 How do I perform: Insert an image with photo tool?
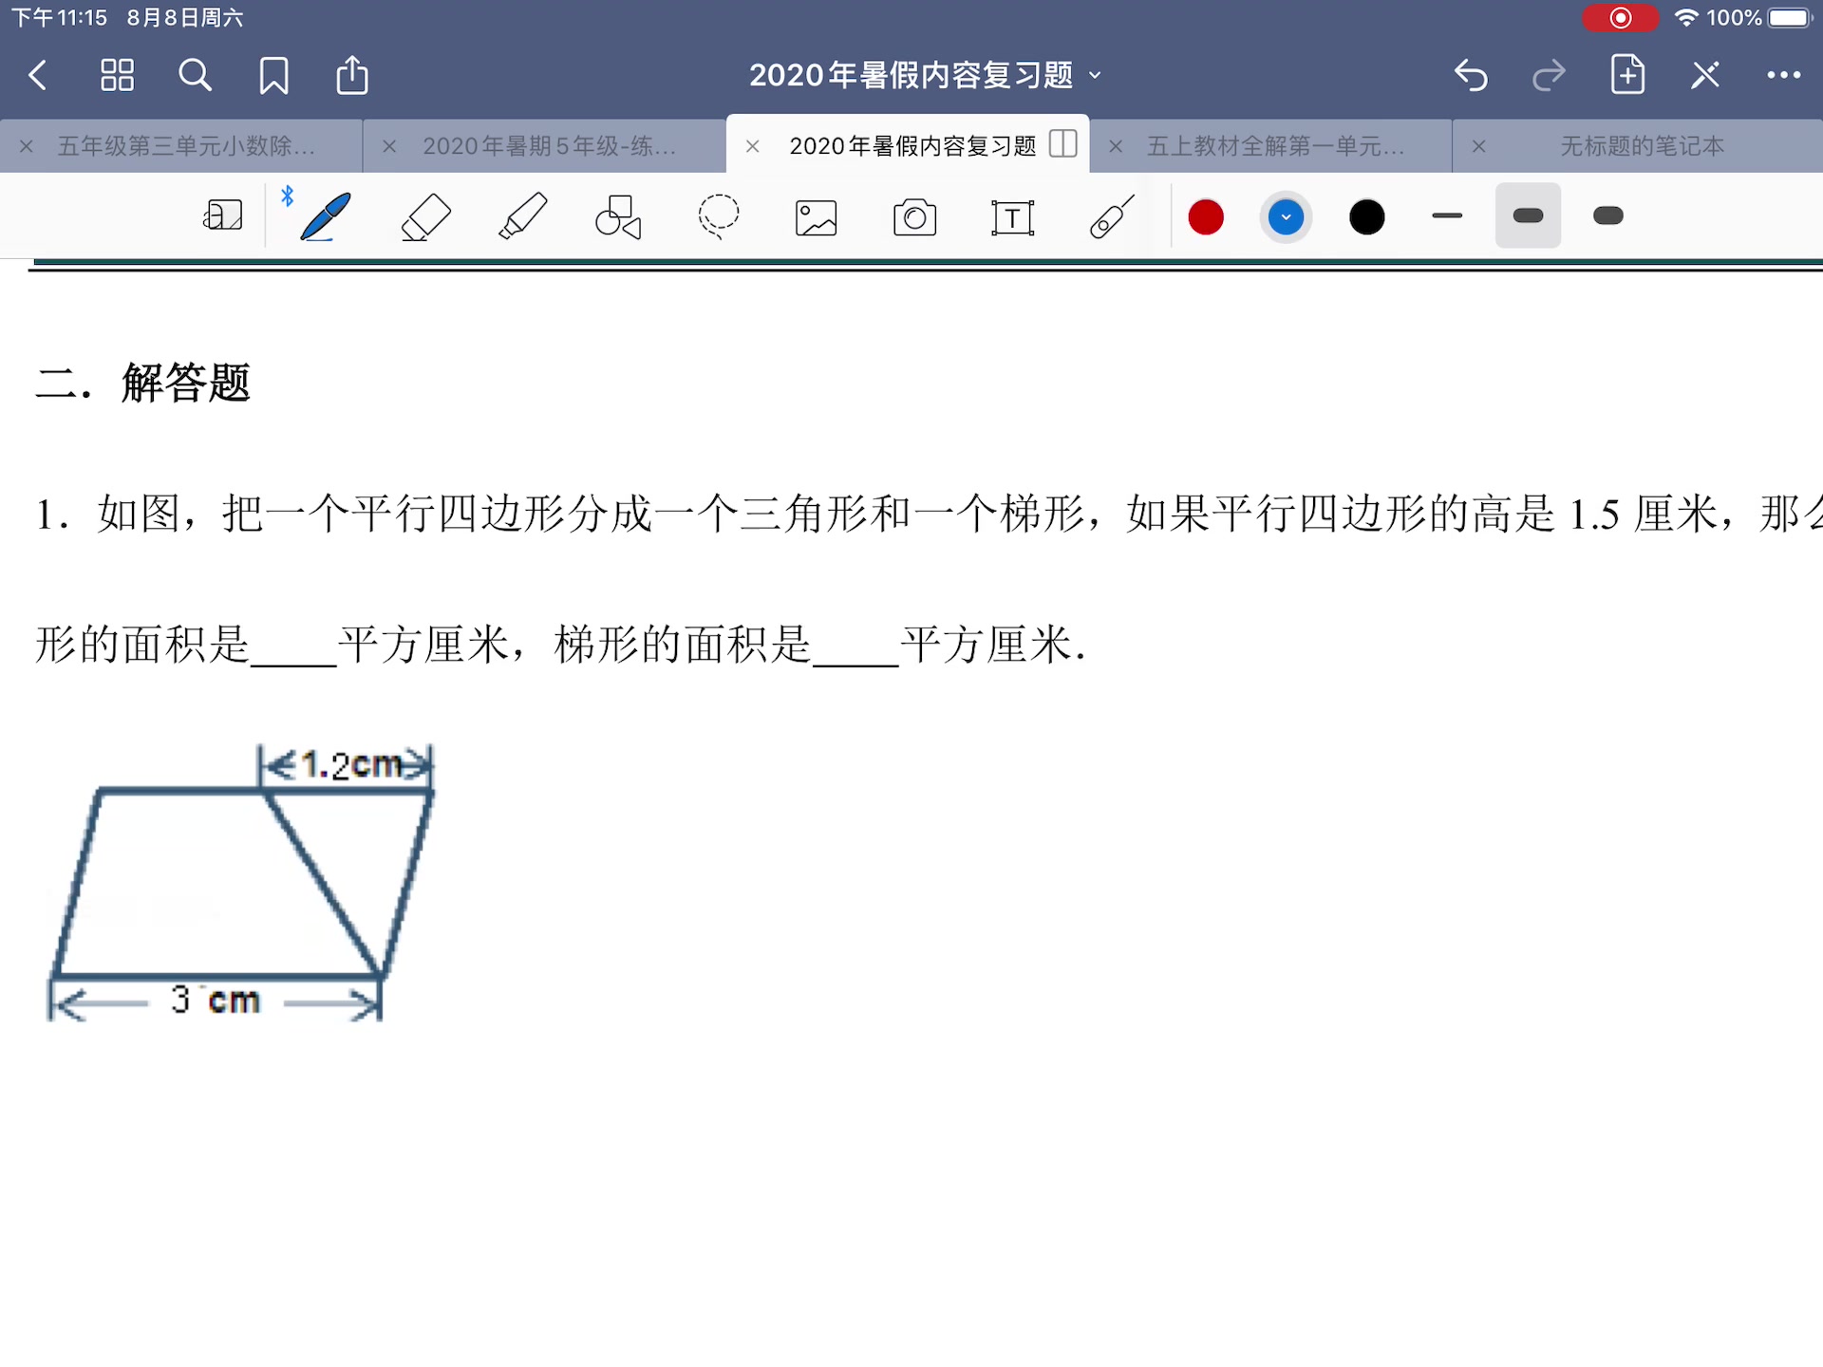click(817, 217)
